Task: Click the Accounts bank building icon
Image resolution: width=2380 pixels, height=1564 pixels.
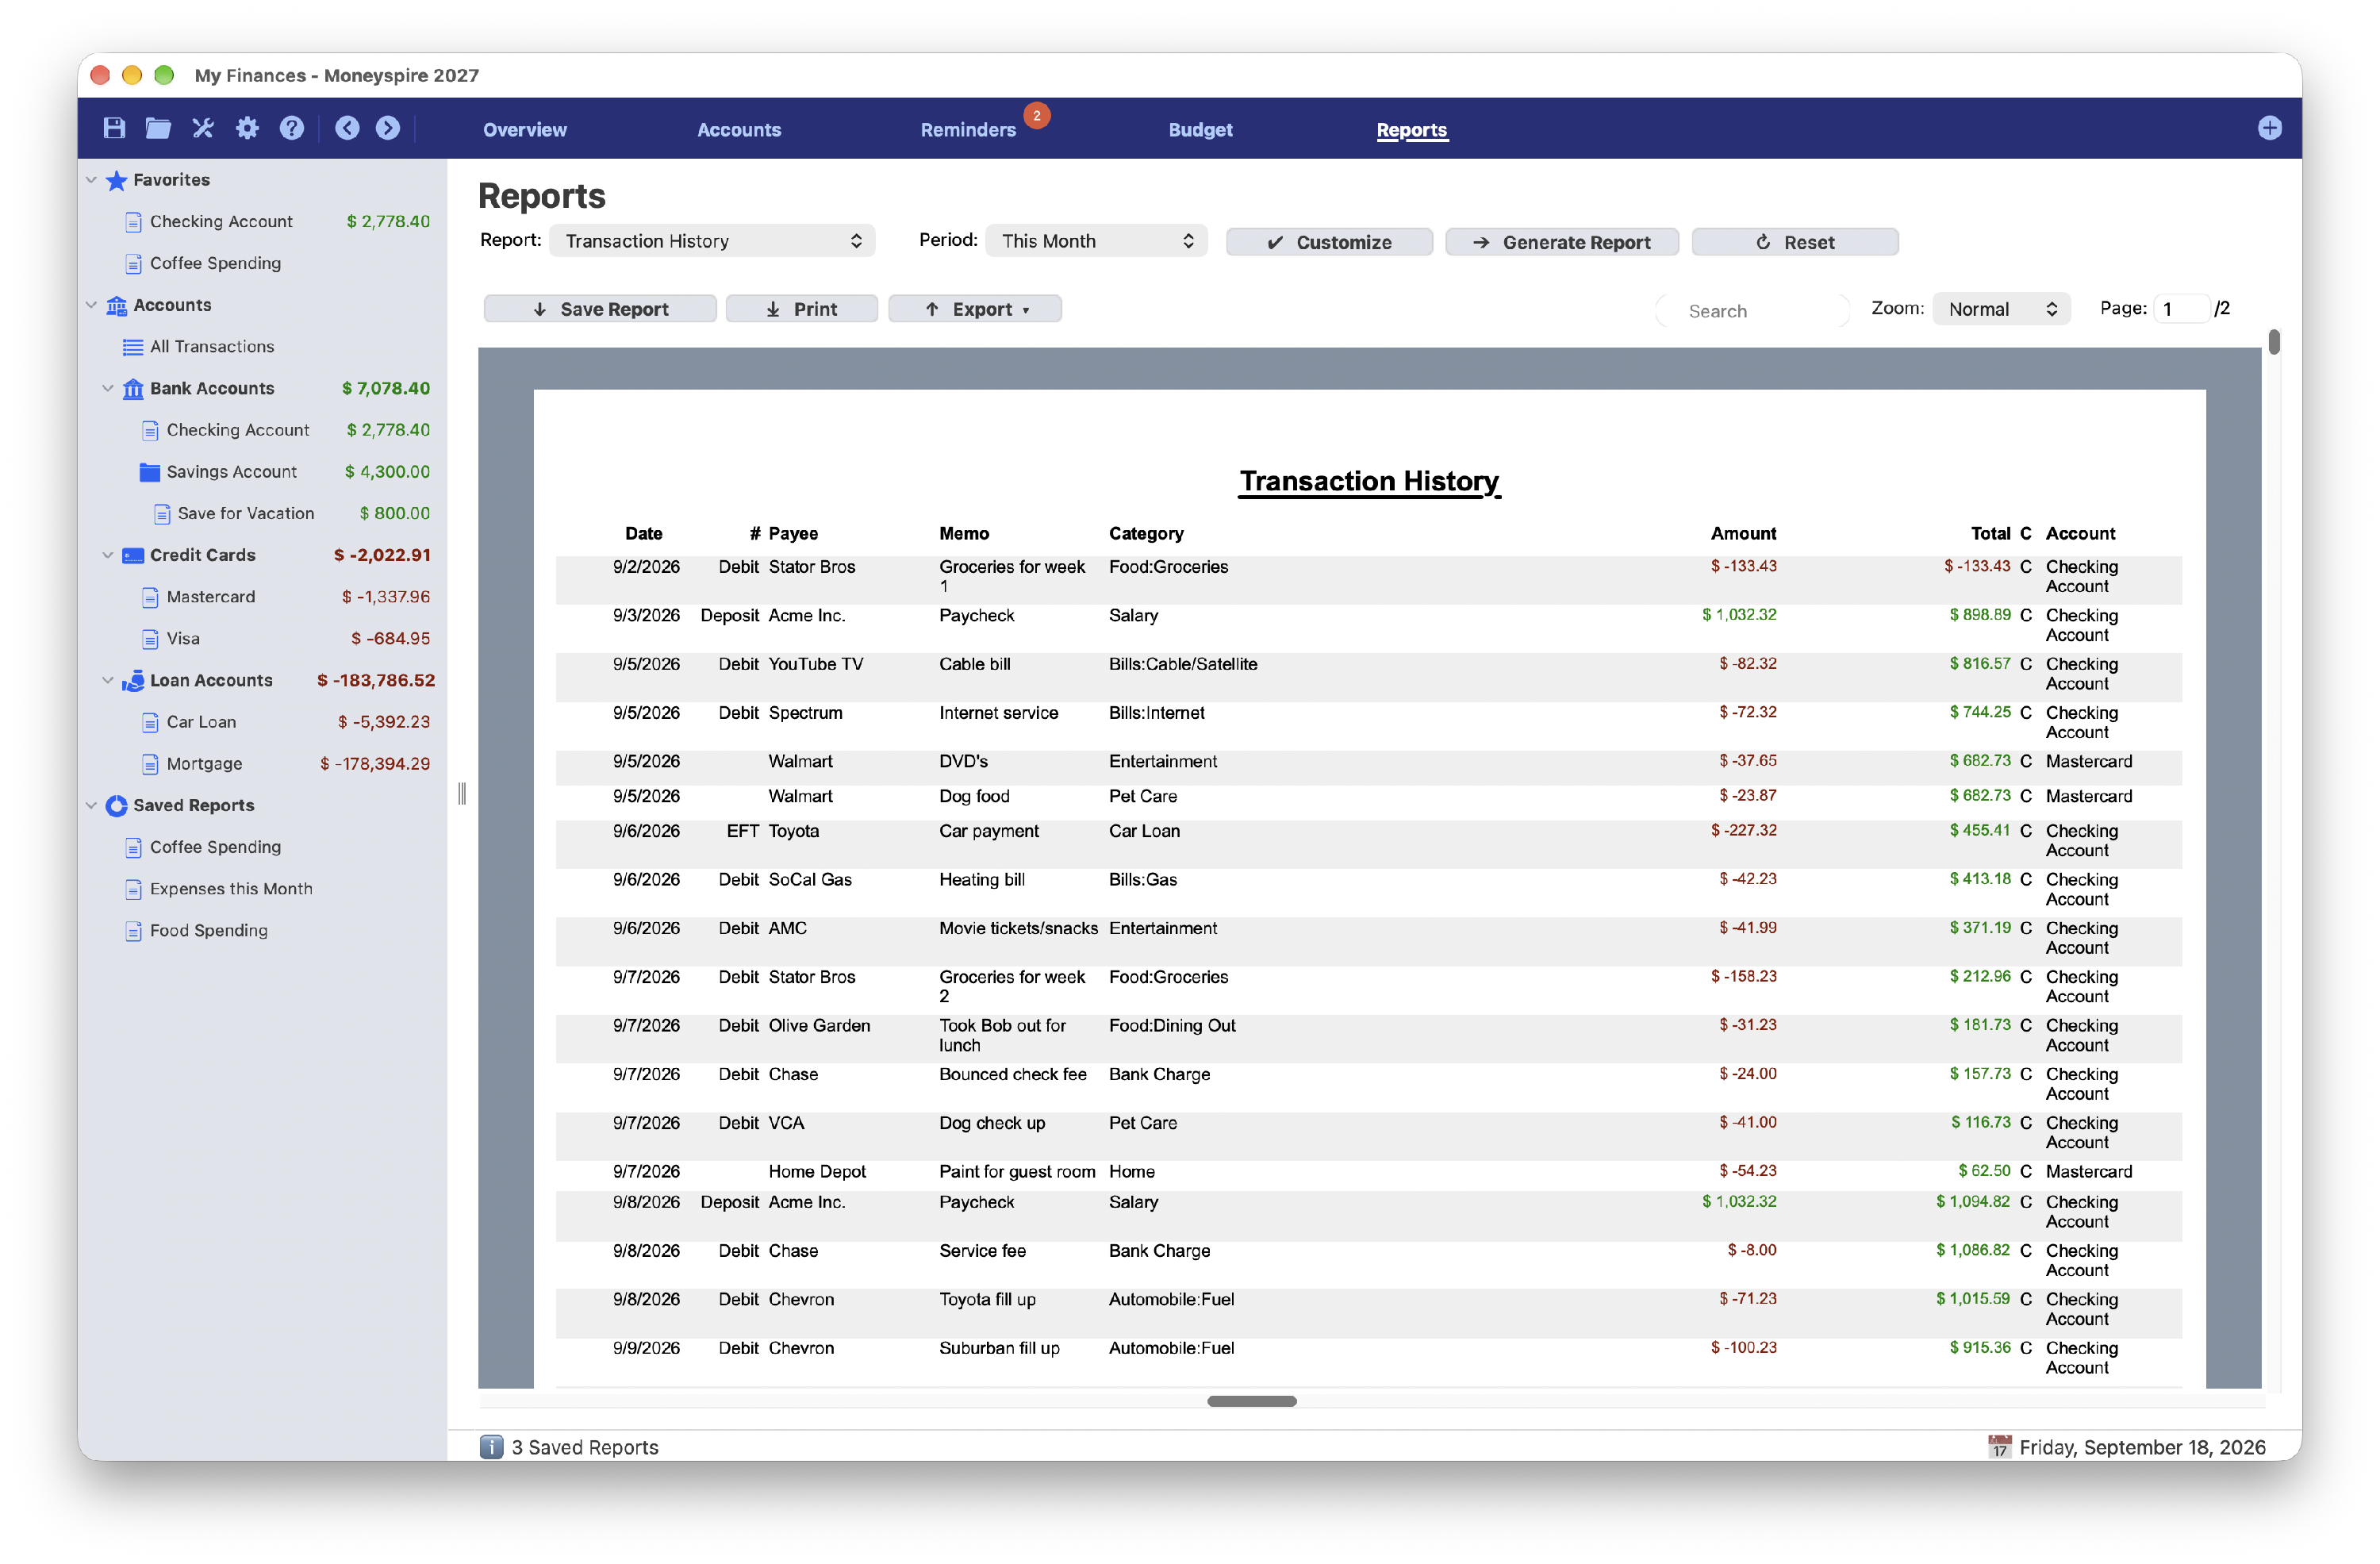Action: point(117,305)
